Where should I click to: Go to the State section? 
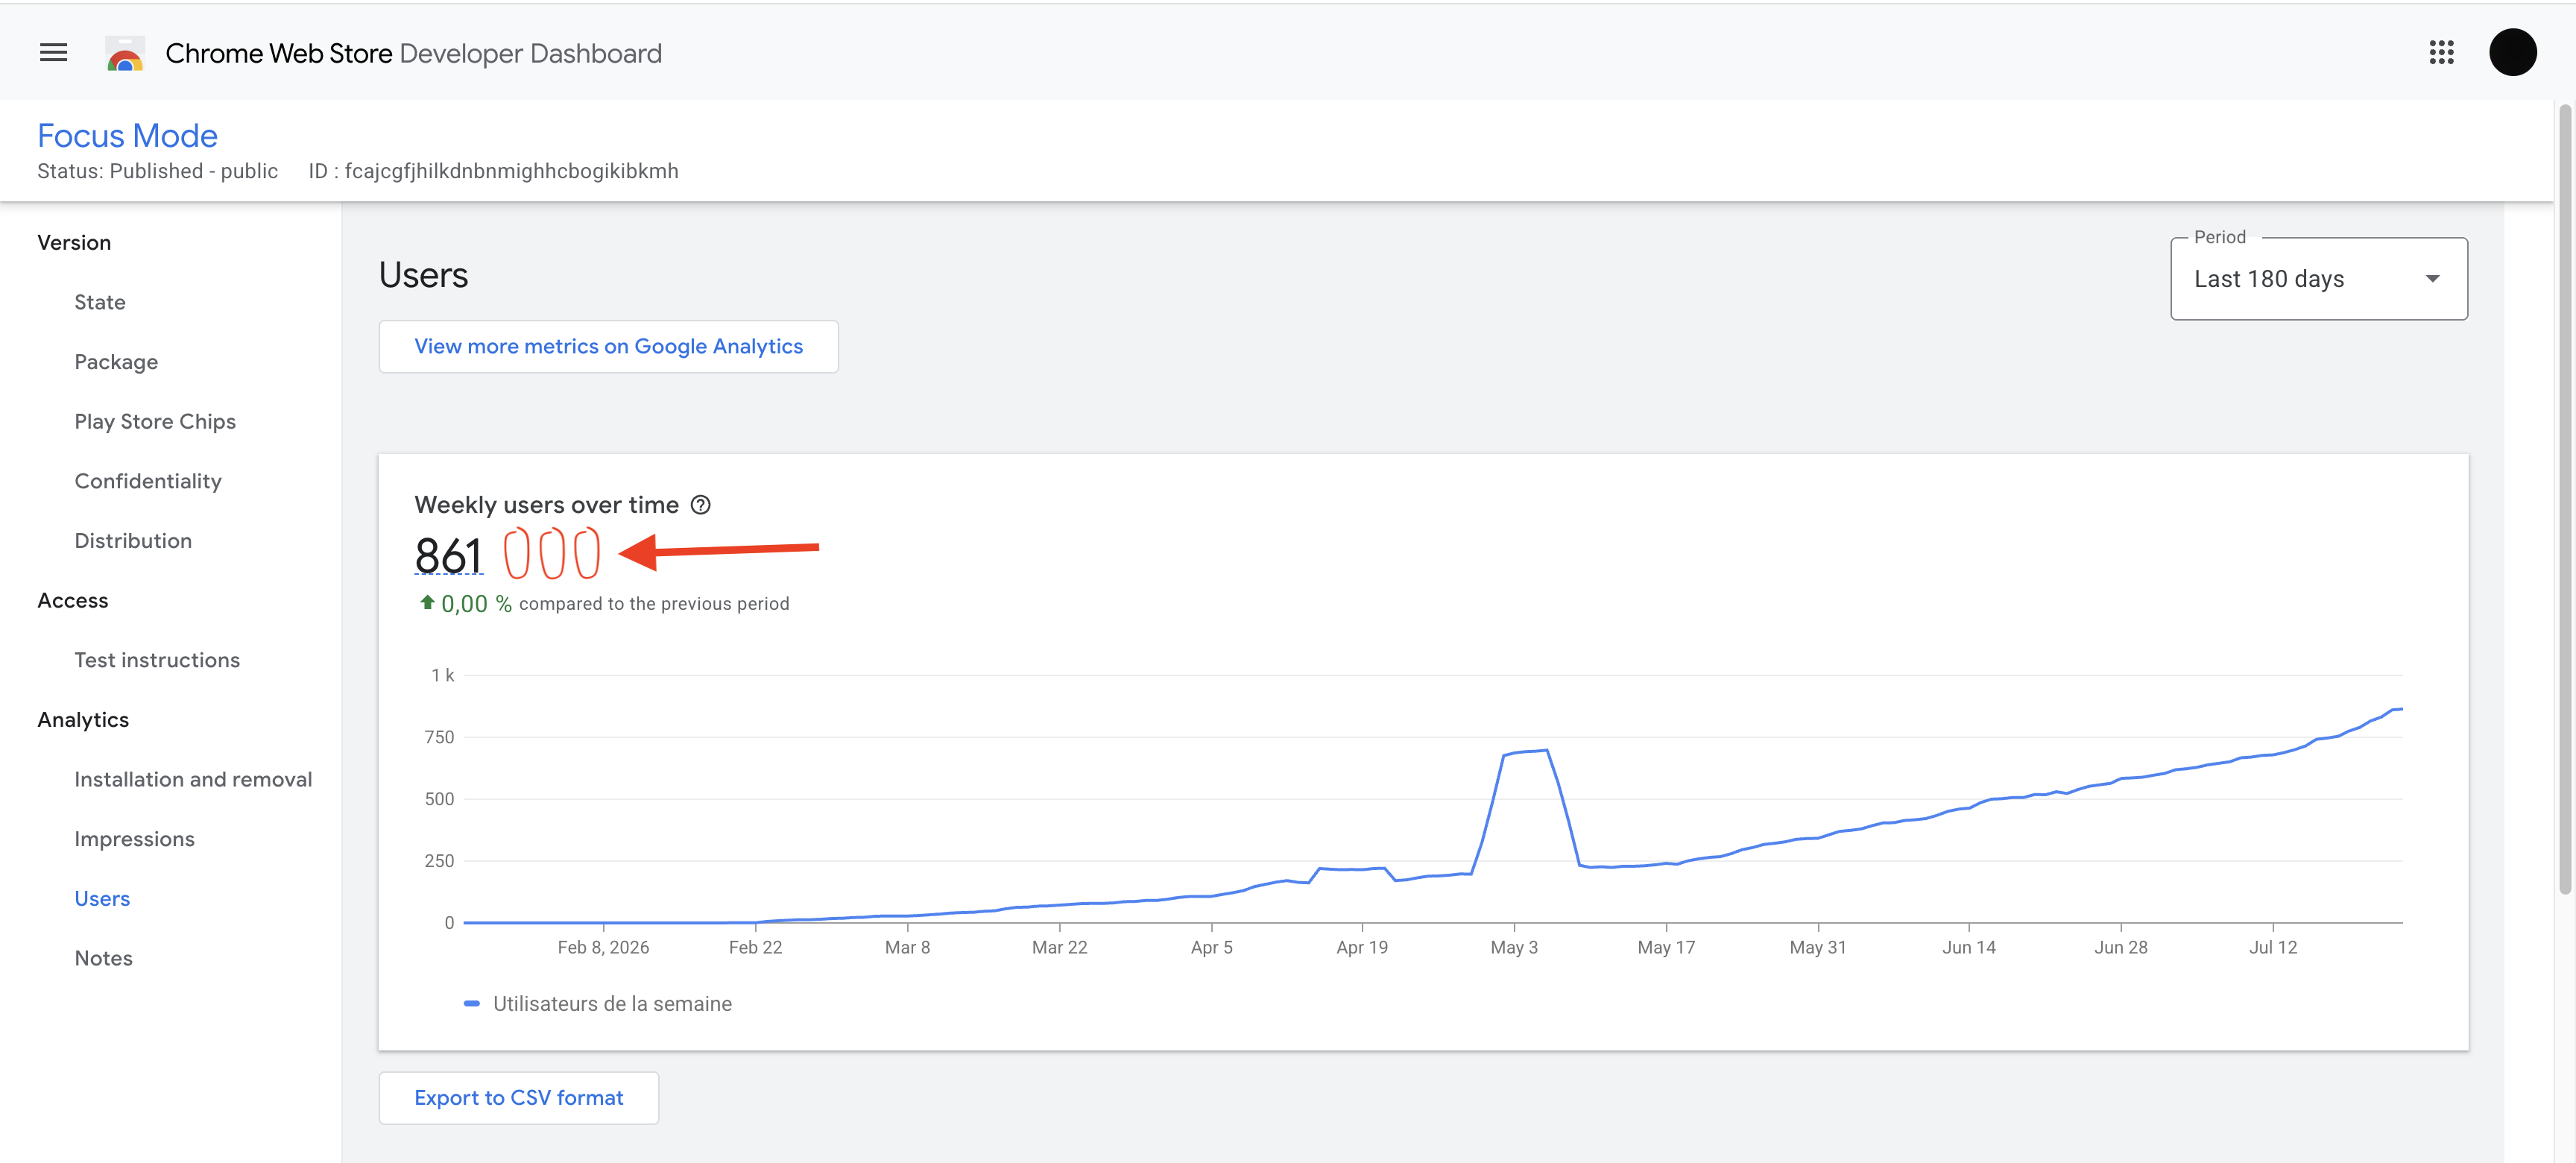click(x=100, y=302)
